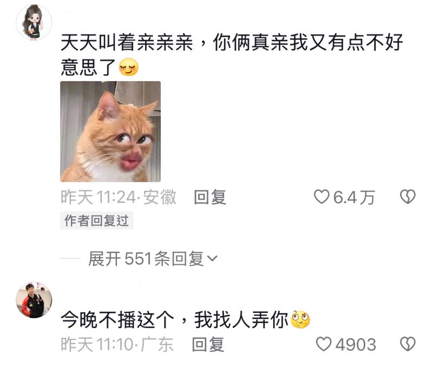
Task: Tap the 4903 like count
Action: point(356,345)
